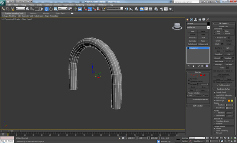
Task: Toggle the Percent Snap icon
Action: click(x=94, y=9)
